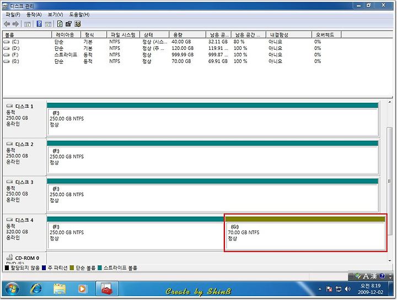Click the disk pane scroll down arrow
The width and height of the screenshot is (397, 300).
point(390,260)
